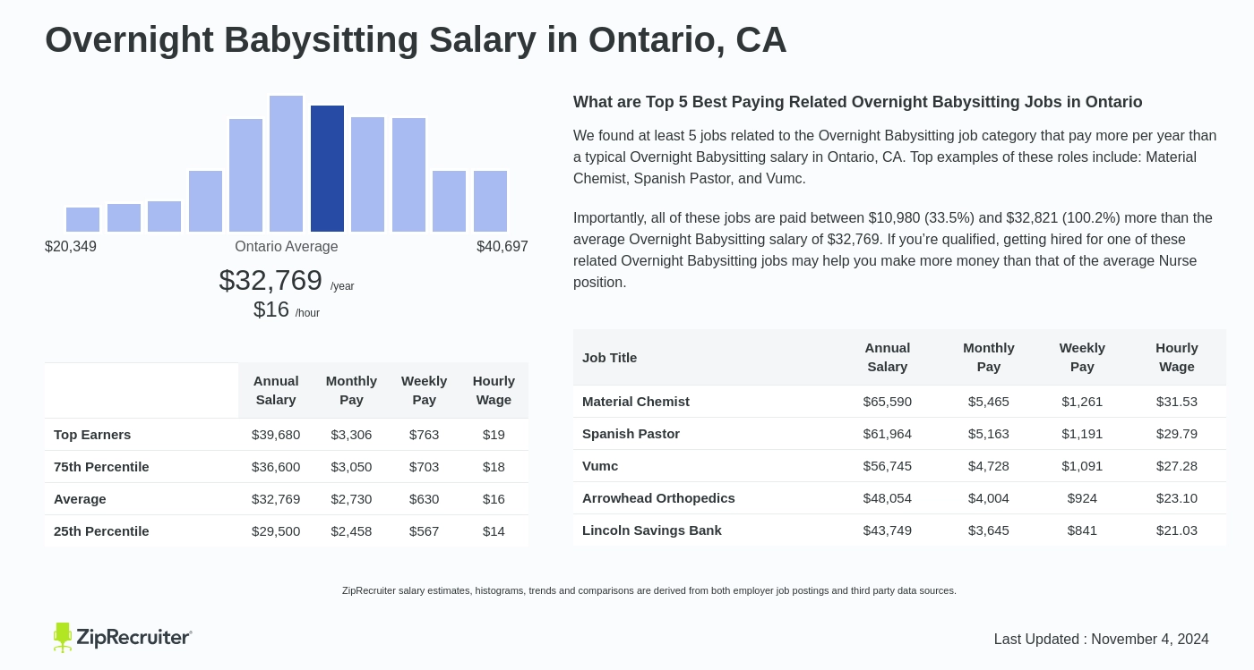
Task: Click the 'Top Earners' row label
Action: [x=92, y=434]
